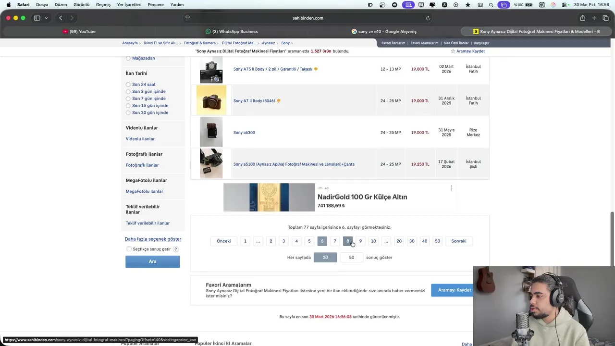615x346 pixels.
Task: Click the display monitor menu bar icon
Action: pos(421,5)
